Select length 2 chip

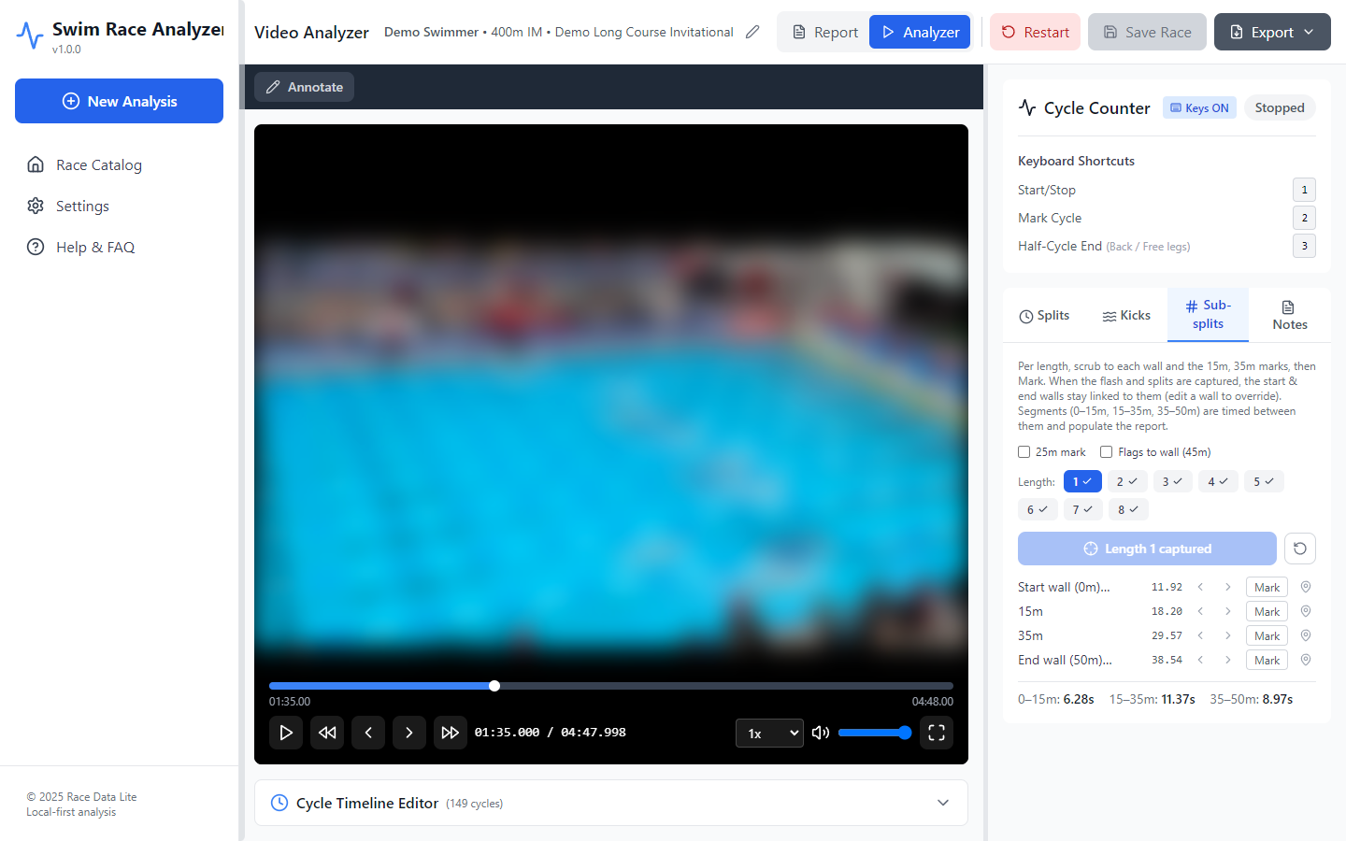1126,481
